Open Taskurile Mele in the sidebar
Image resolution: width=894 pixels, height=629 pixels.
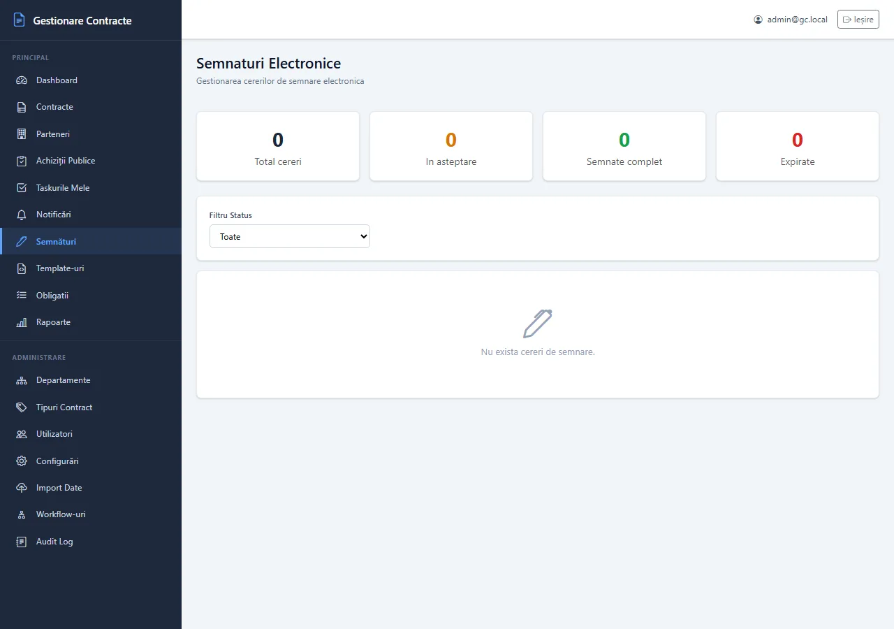[x=91, y=188]
